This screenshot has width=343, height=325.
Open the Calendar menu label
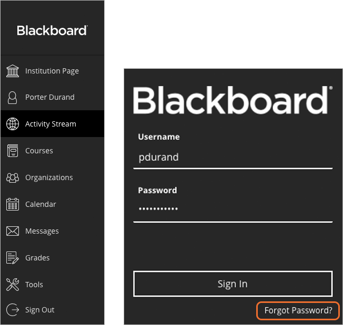[41, 204]
